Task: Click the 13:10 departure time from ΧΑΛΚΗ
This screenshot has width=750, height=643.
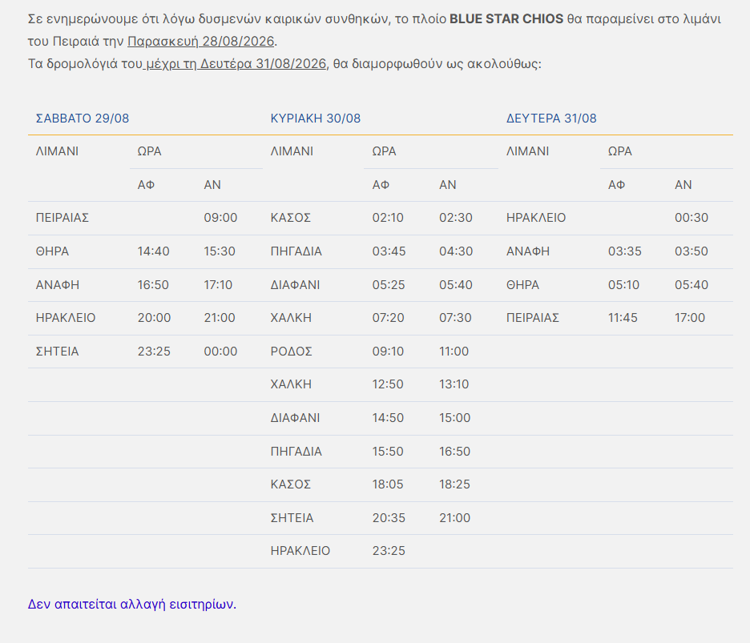Action: pos(454,384)
